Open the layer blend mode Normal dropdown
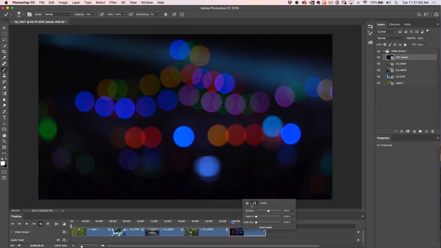Viewport: 441px width, 248px height. (x=391, y=38)
